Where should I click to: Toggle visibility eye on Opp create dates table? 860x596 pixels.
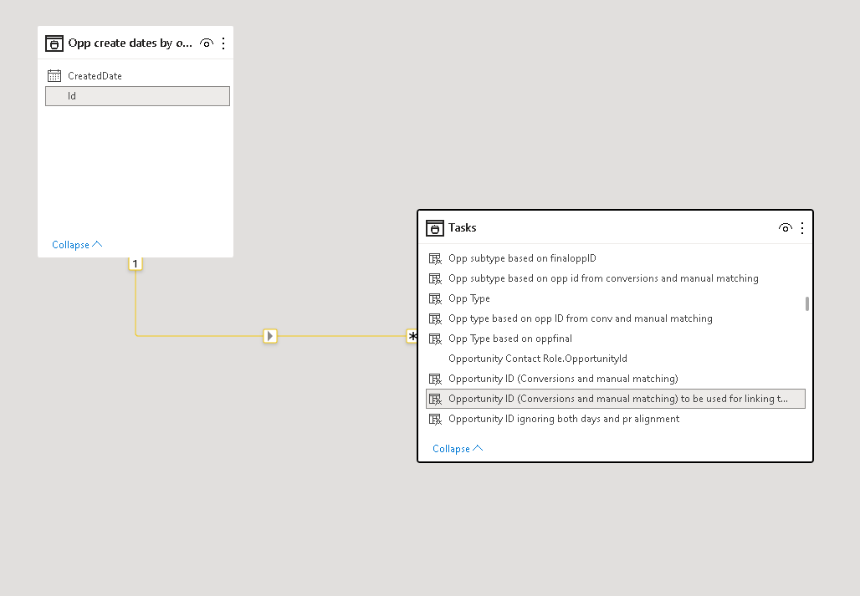click(207, 43)
